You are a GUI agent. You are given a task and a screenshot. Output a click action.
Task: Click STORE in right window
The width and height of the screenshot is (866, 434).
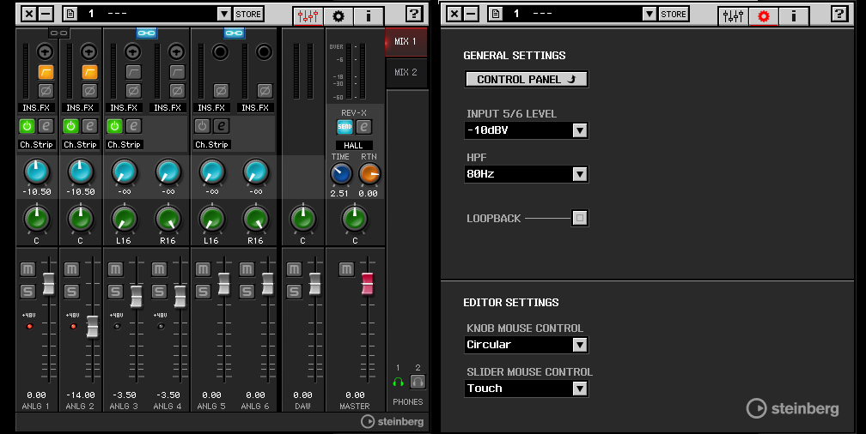674,14
